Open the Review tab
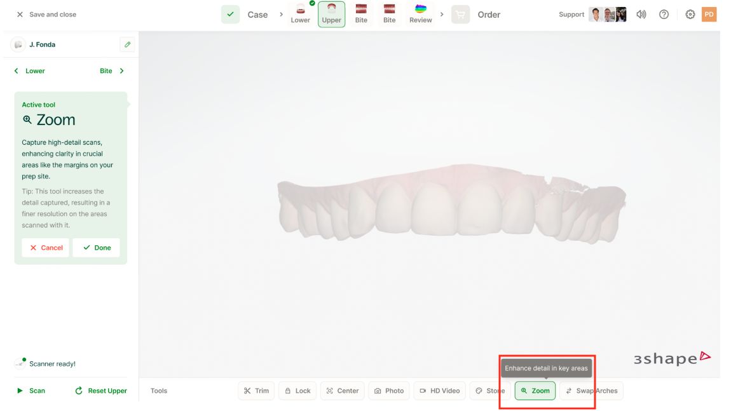Image resolution: width=731 pixels, height=411 pixels. (x=420, y=14)
